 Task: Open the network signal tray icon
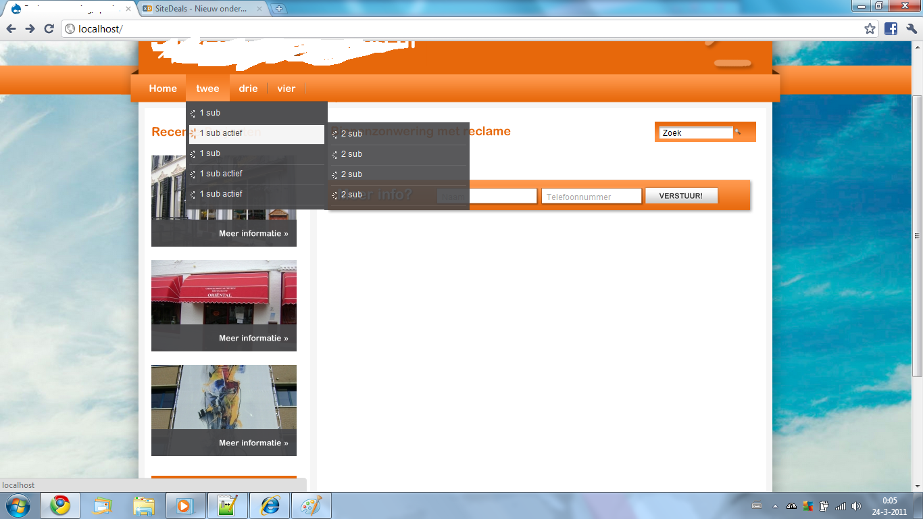point(841,506)
